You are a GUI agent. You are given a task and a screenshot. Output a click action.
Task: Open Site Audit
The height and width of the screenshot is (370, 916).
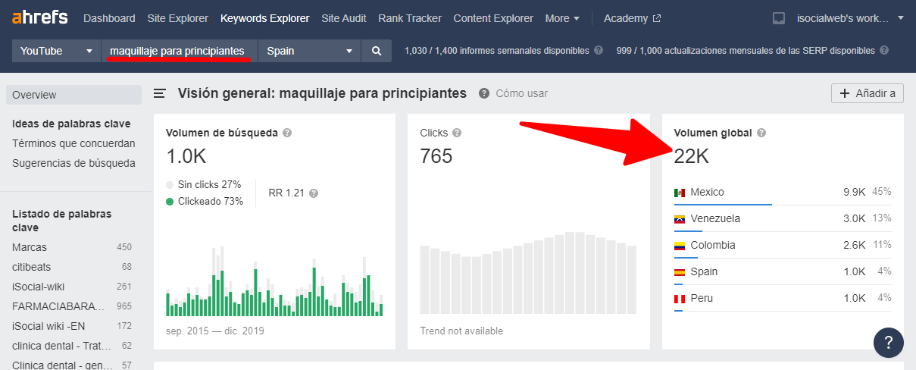point(345,18)
